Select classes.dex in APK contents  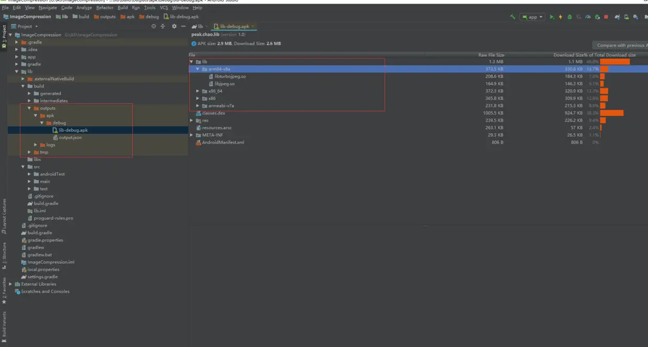pyautogui.click(x=213, y=113)
